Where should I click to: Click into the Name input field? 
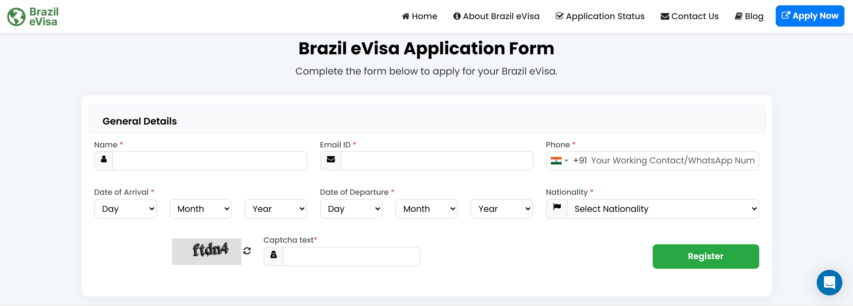(210, 161)
